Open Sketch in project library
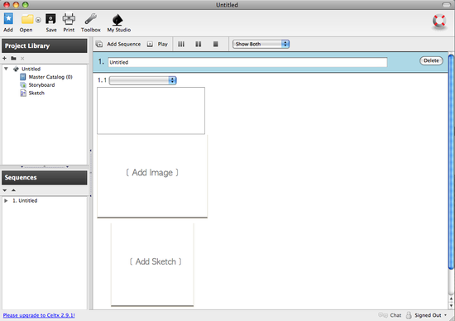The image size is (455, 321). pos(36,93)
